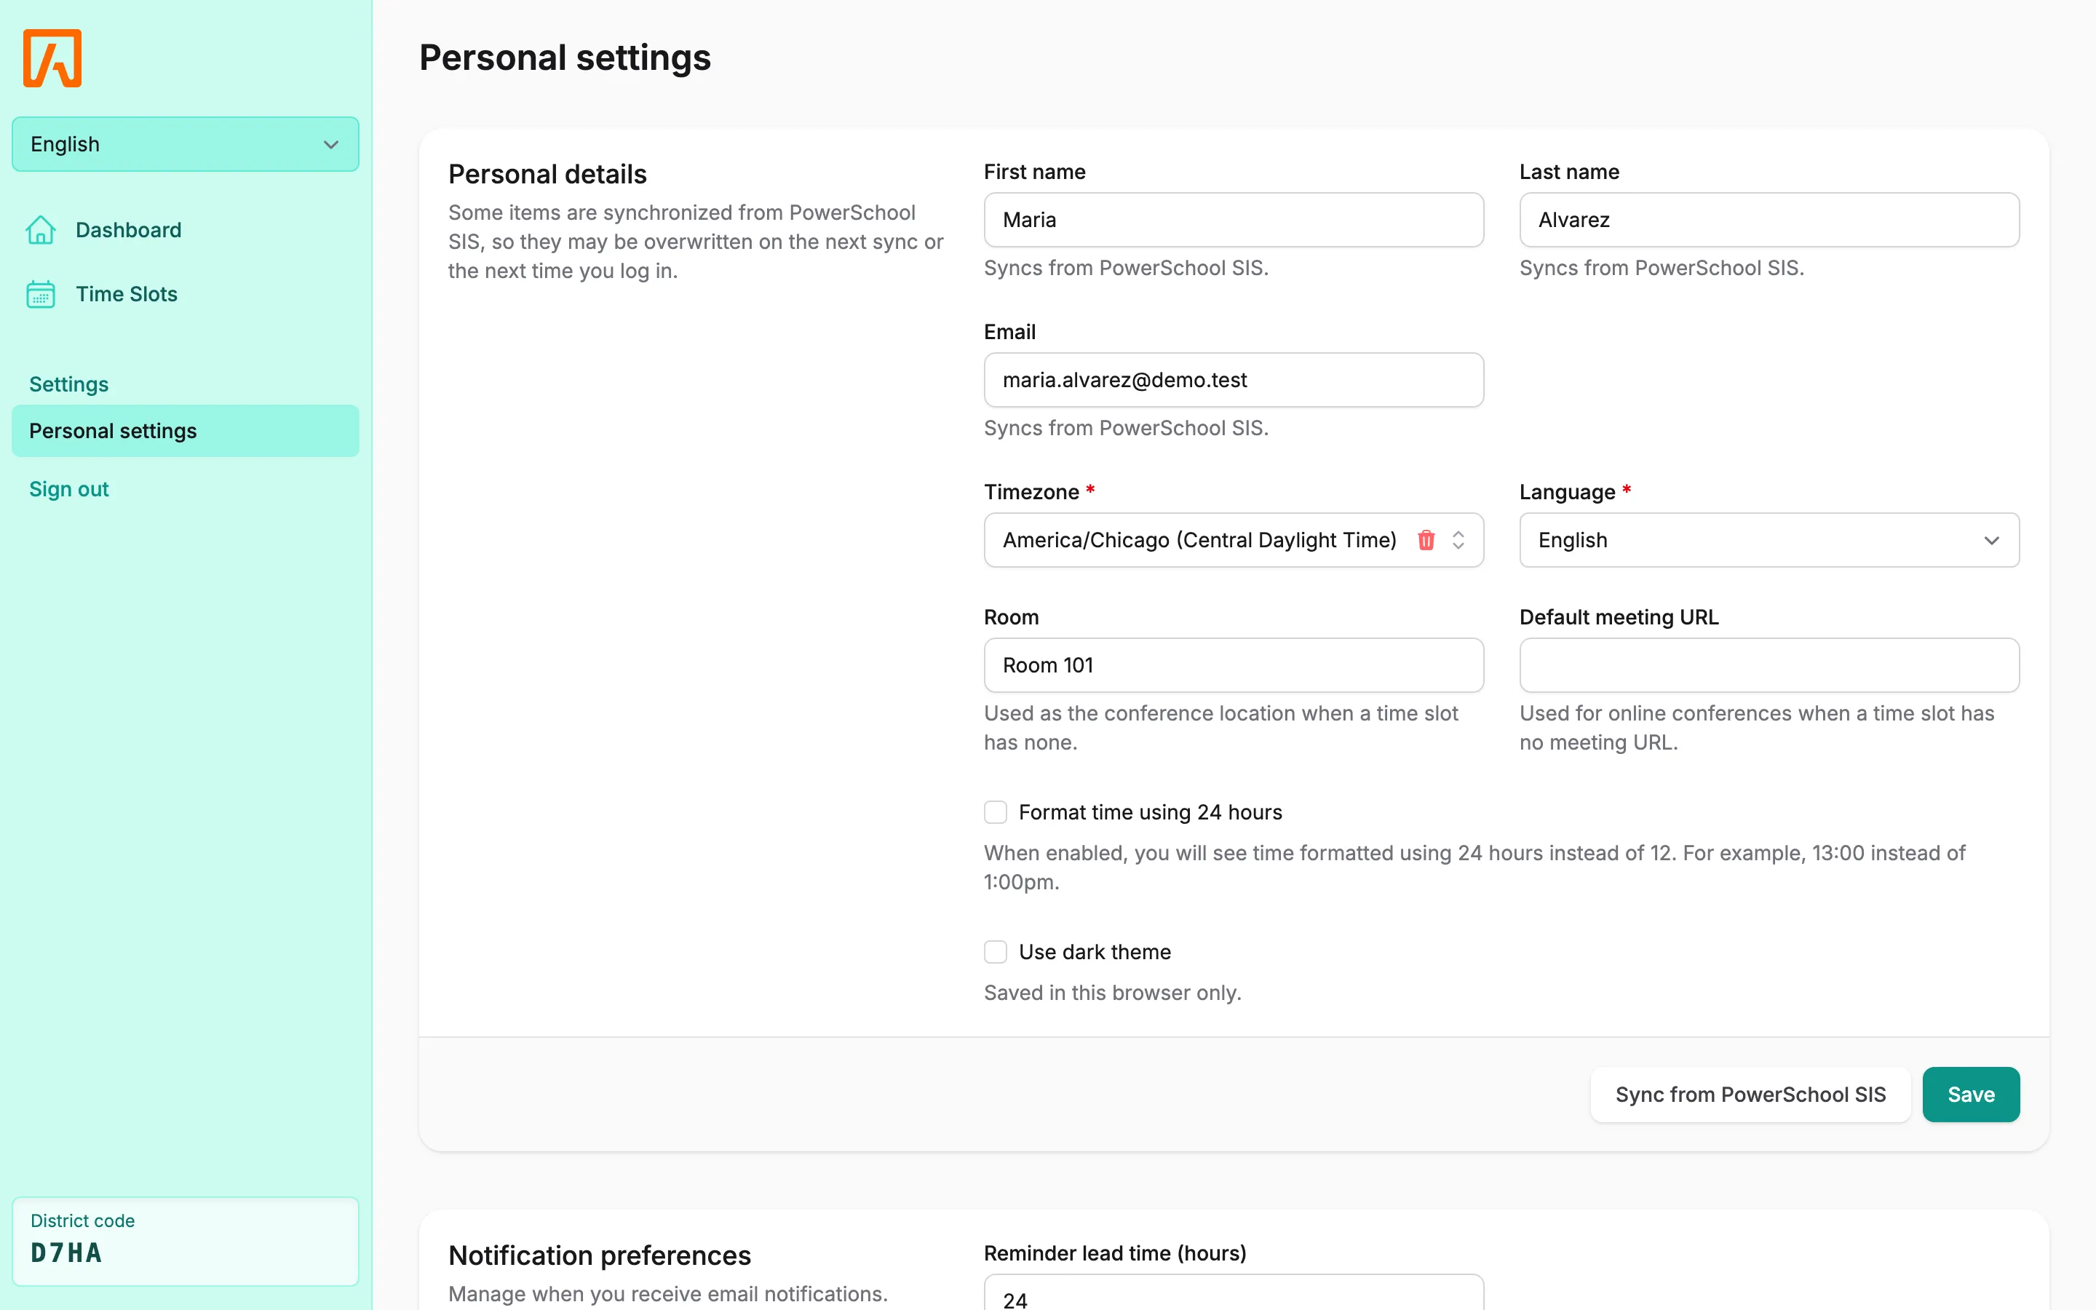Click Sync from PowerSchool SIS button
Image resolution: width=2096 pixels, height=1310 pixels.
tap(1750, 1095)
